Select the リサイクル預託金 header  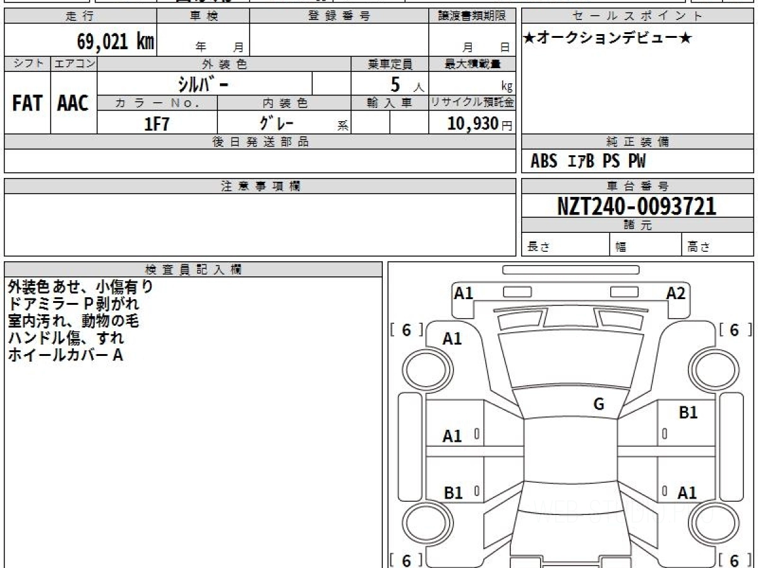coord(472,103)
